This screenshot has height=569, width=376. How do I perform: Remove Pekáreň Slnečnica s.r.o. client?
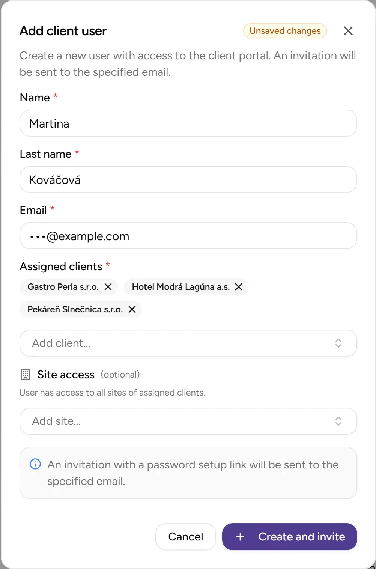point(132,309)
